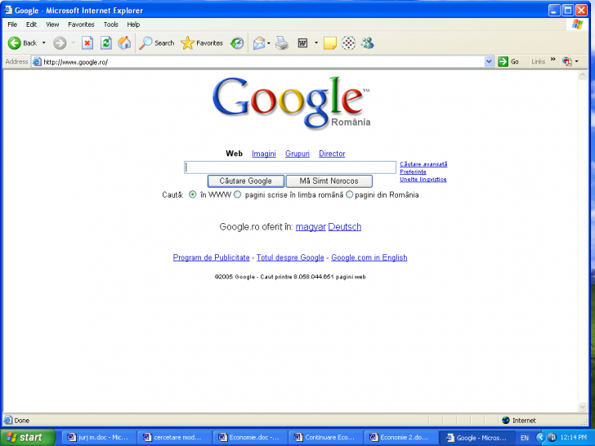Click page icon in address bar

[37, 62]
